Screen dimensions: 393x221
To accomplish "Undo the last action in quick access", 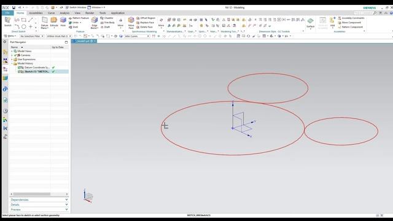I will [x=20, y=7].
